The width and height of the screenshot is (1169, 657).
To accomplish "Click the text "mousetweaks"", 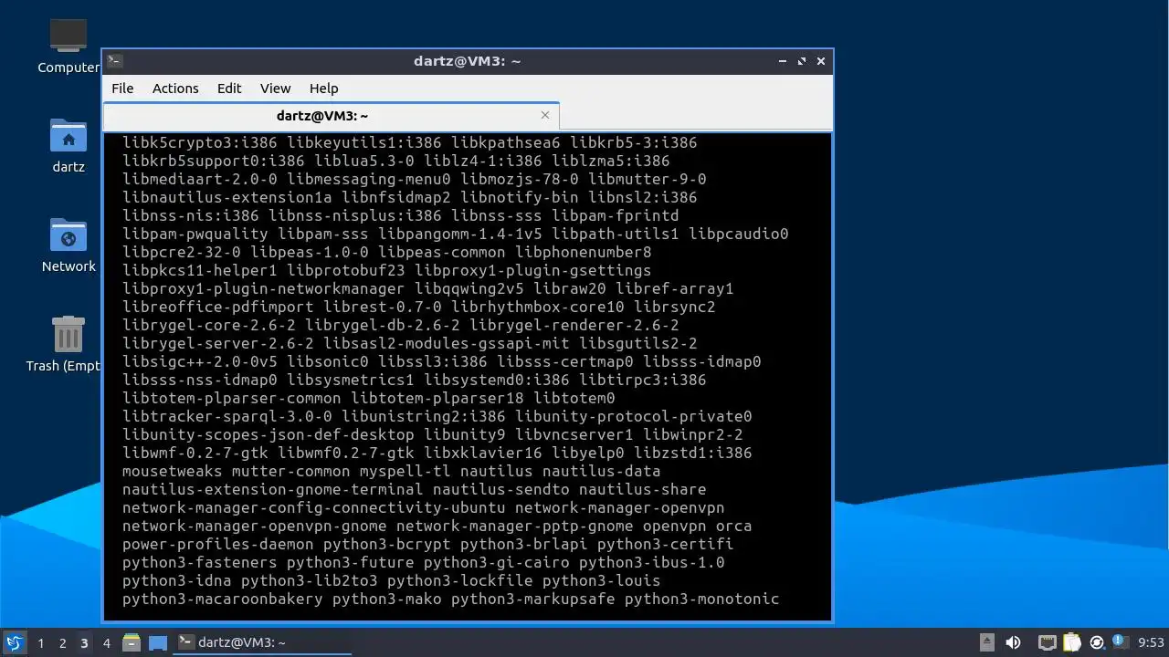I will point(173,471).
